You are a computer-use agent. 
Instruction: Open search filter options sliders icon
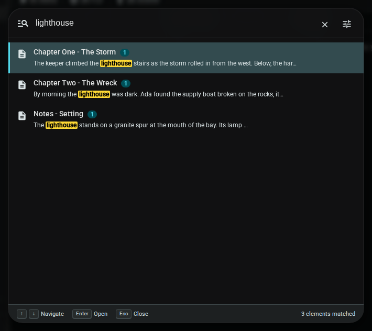pyautogui.click(x=347, y=24)
